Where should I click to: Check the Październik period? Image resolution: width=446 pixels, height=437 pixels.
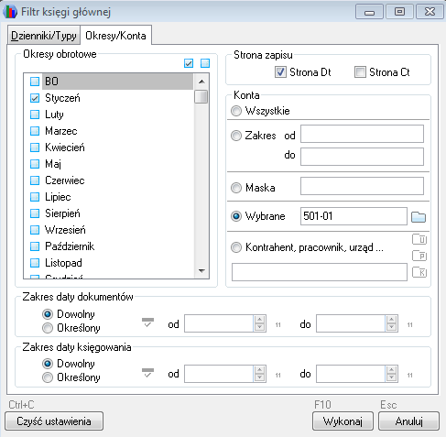tap(35, 246)
